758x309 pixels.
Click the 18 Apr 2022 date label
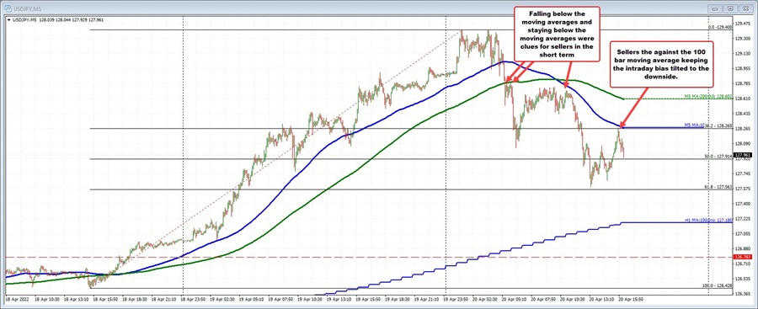pyautogui.click(x=18, y=300)
